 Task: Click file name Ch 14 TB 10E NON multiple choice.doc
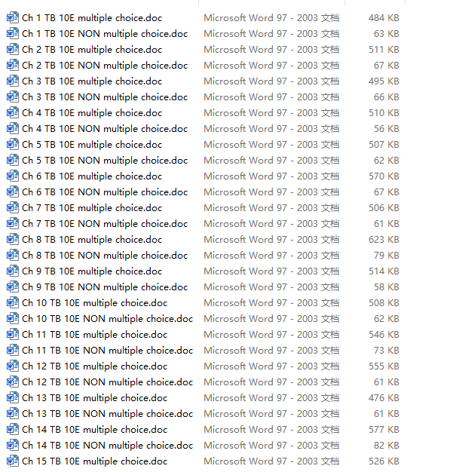(x=108, y=446)
